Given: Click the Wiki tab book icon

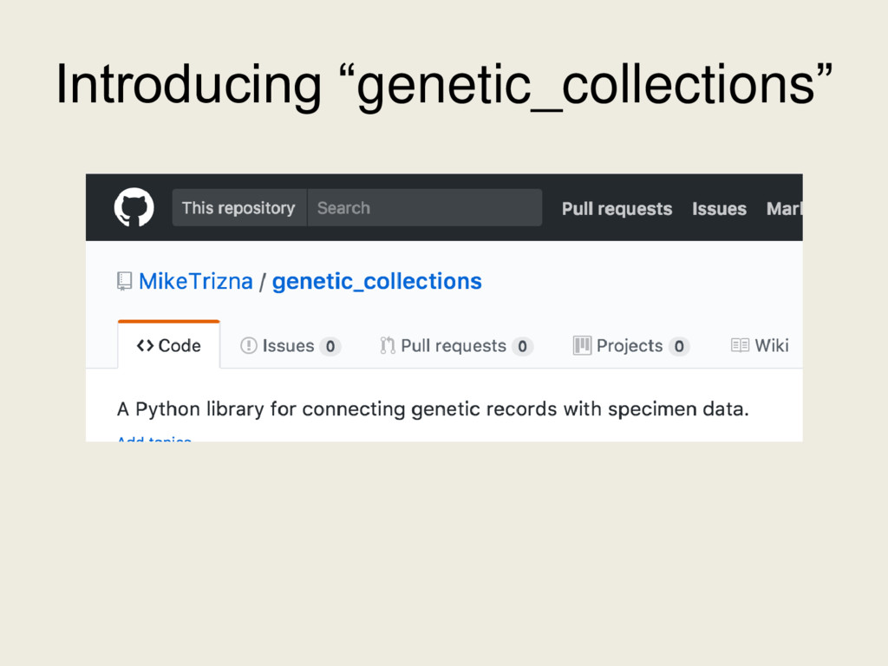Looking at the screenshot, I should [x=740, y=346].
